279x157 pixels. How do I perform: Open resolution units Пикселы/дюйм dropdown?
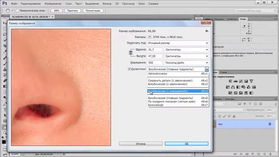click(186, 63)
